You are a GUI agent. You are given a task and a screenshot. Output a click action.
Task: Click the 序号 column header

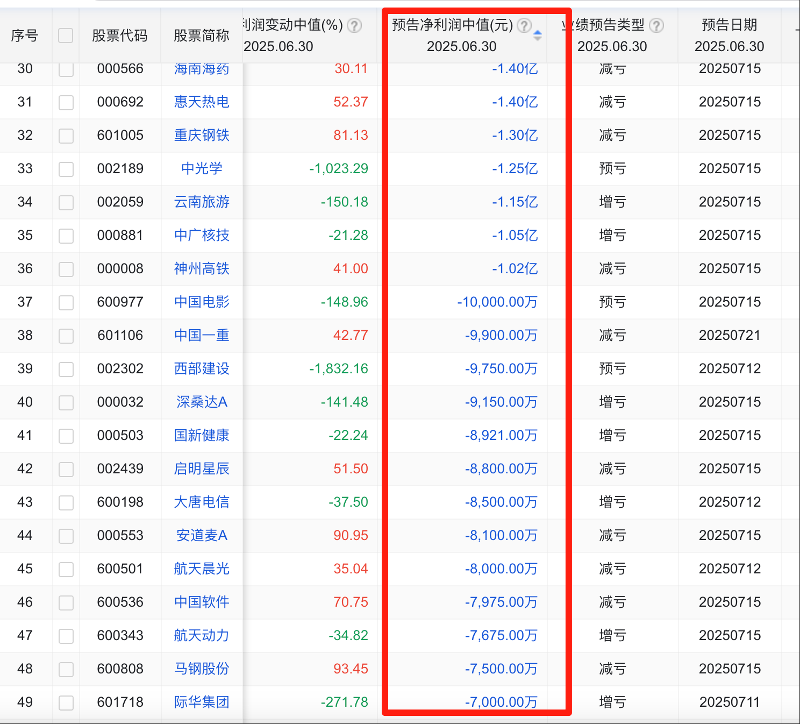tap(25, 36)
